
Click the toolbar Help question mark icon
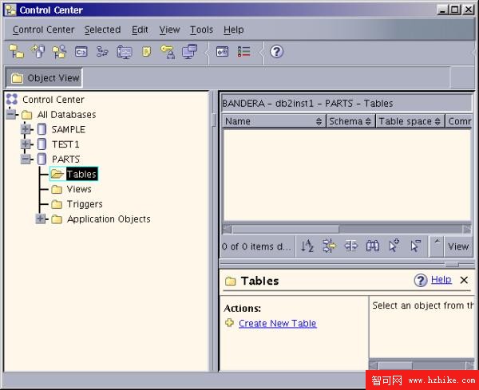[x=276, y=52]
